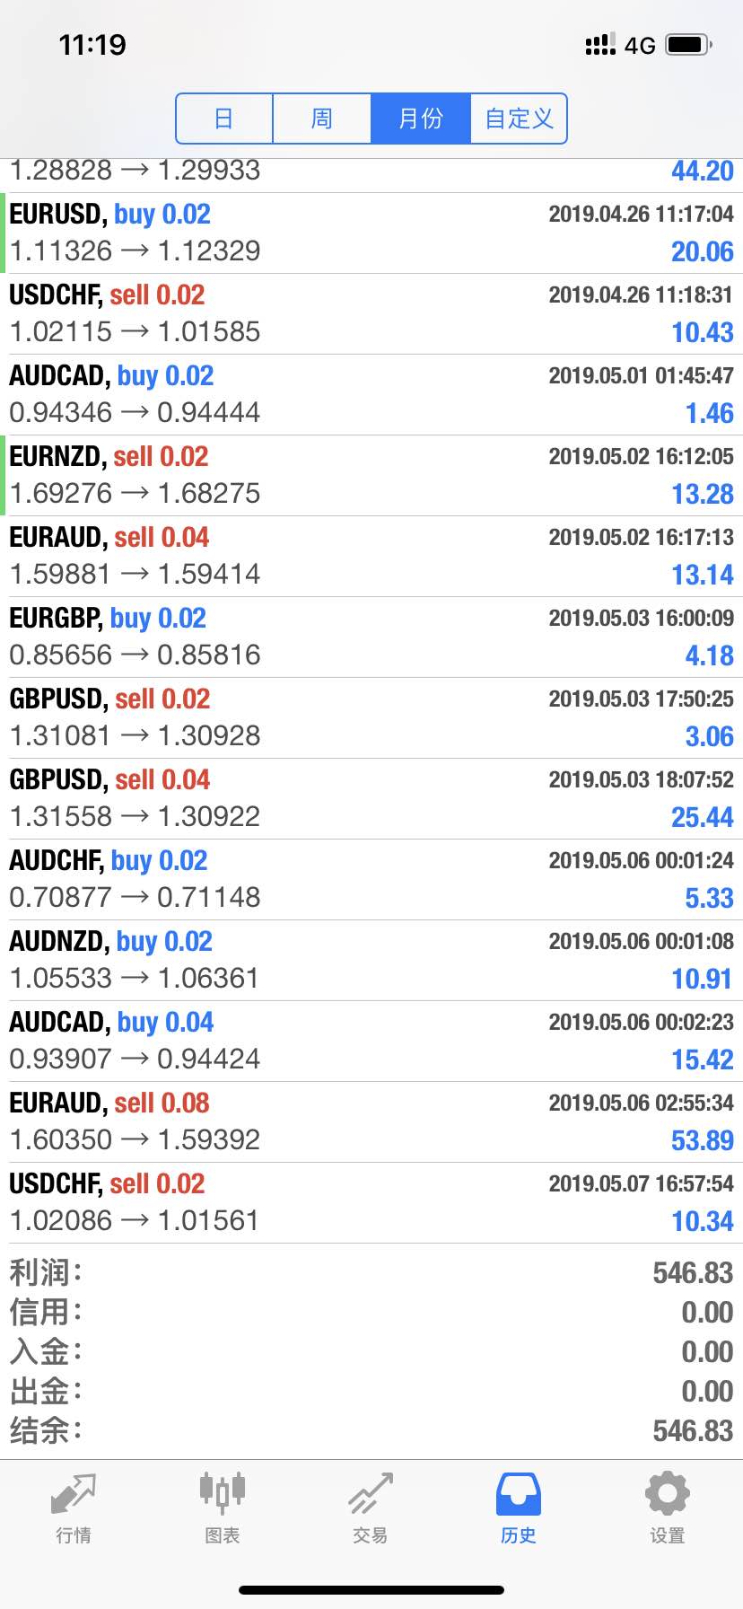
Task: Tap the cellular signal indicator
Action: [x=599, y=45]
